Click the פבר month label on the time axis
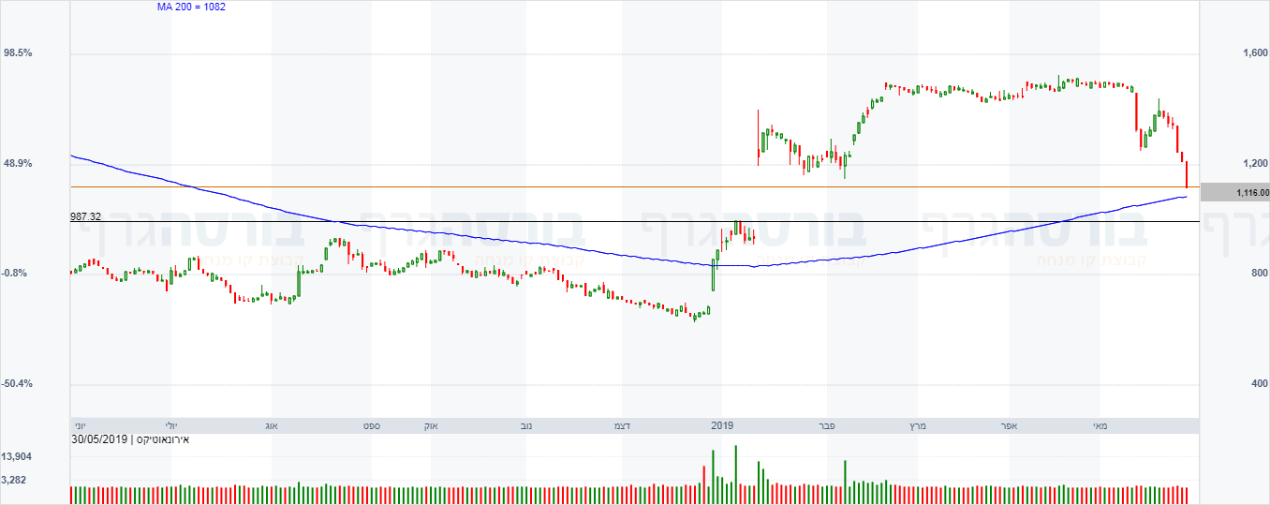 click(x=827, y=425)
